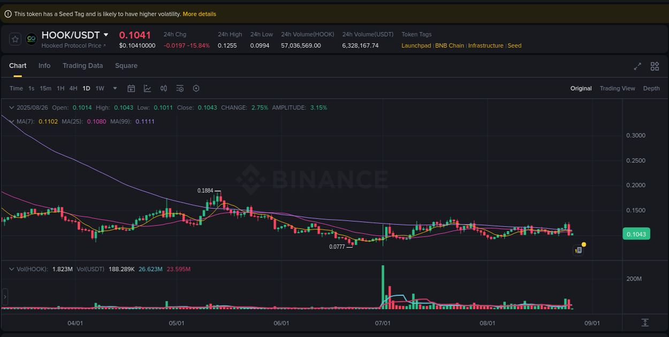
Task: Open chart display settings via the filter-gear icon
Action: pyautogui.click(x=180, y=88)
